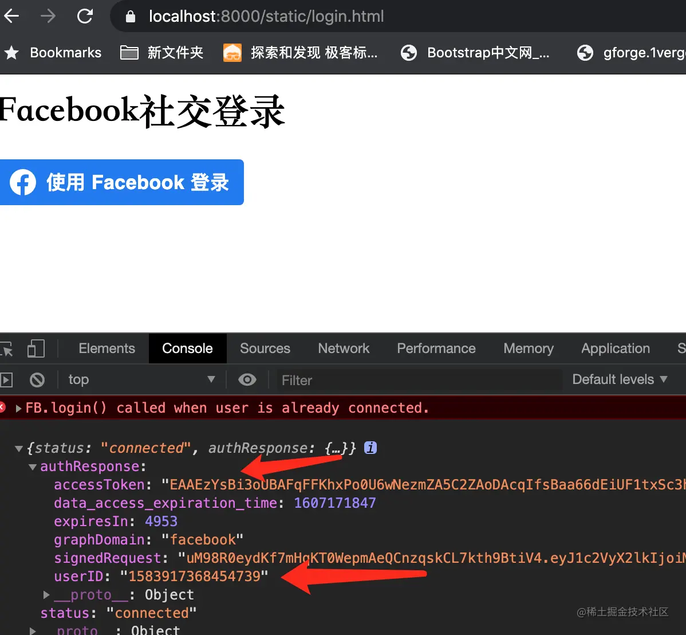Click the 使用 Facebook 登录 button

[x=121, y=182]
